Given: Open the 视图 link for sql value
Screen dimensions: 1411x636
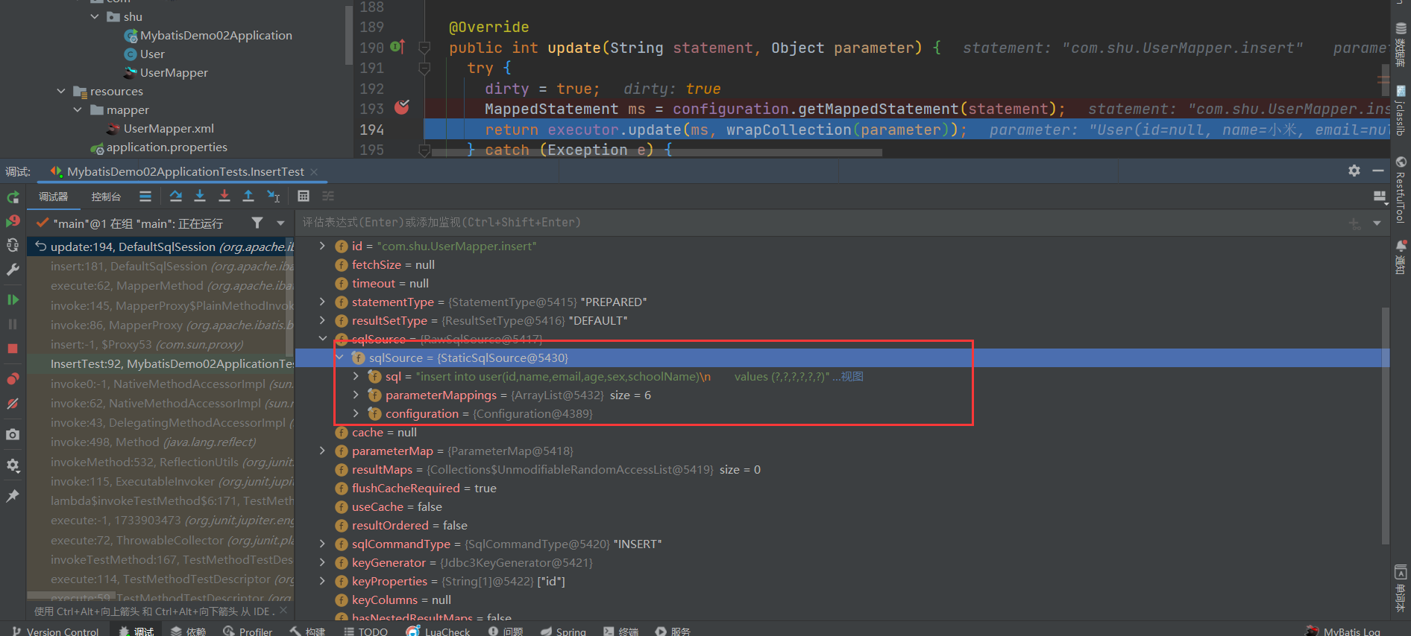Looking at the screenshot, I should pos(852,376).
